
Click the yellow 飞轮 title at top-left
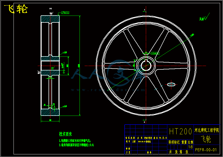[16, 9]
